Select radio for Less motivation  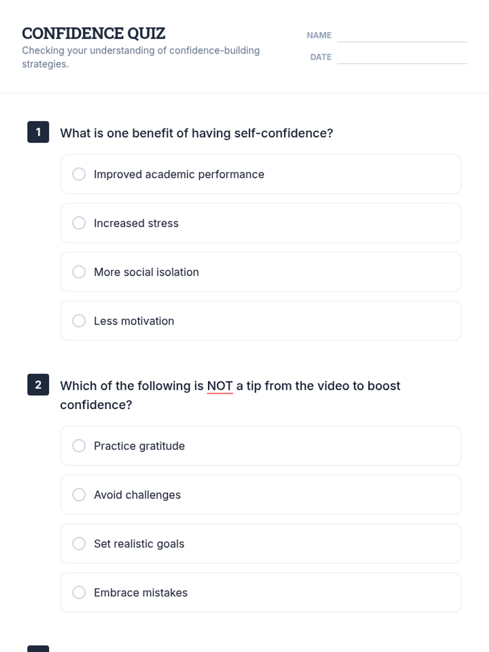click(79, 321)
